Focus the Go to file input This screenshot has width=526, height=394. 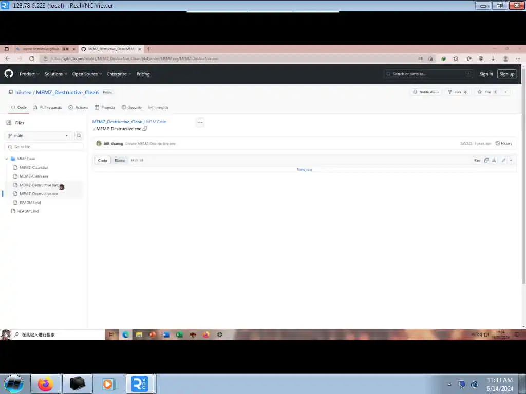pyautogui.click(x=44, y=147)
